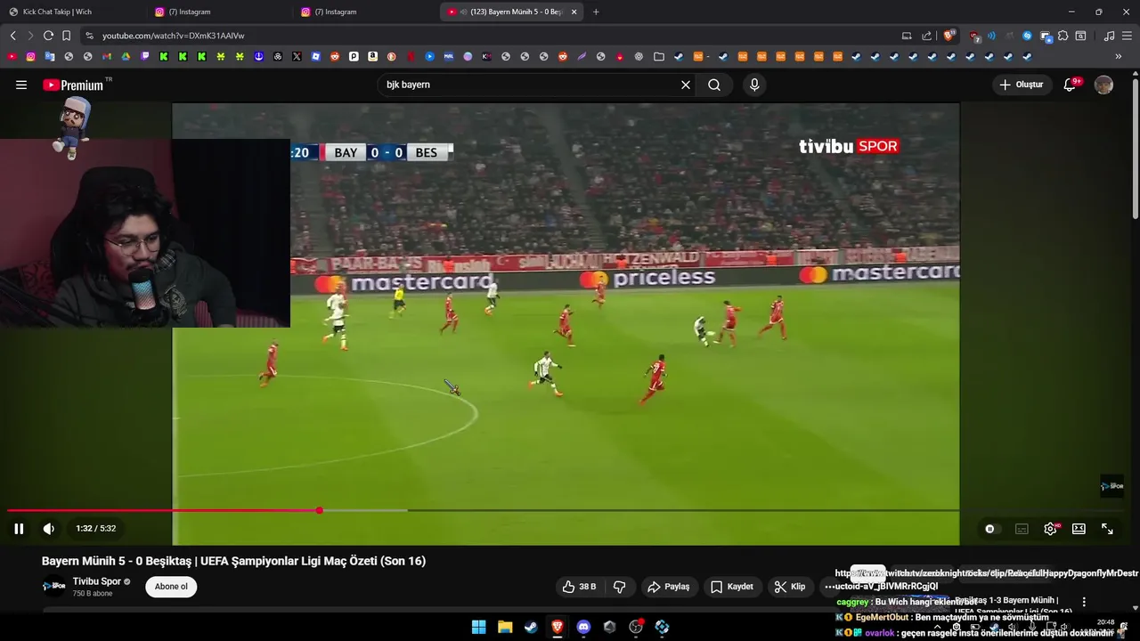Open YouTube bookmark in bookmarks bar
Image resolution: width=1140 pixels, height=641 pixels.
12,56
